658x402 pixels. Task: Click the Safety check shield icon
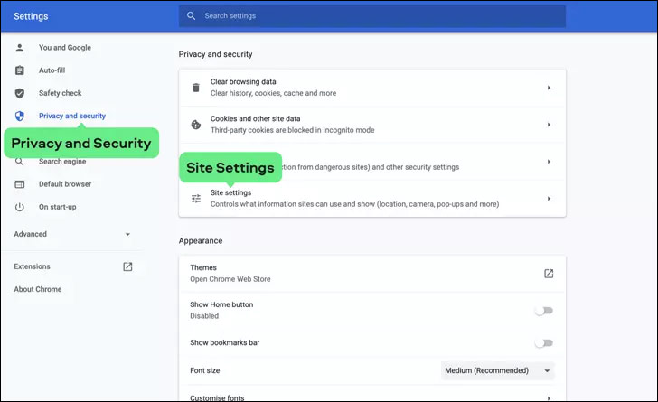point(20,93)
